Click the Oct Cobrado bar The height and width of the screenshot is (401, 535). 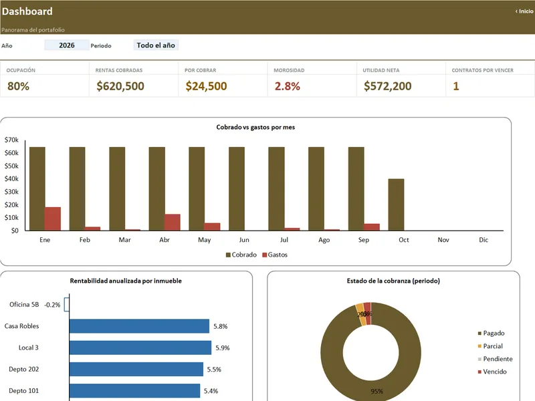coord(396,205)
